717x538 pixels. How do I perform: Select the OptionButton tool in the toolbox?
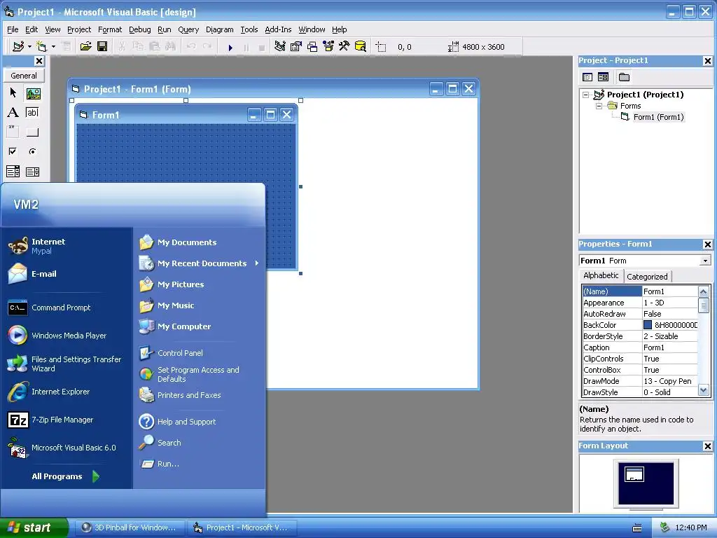tap(32, 151)
